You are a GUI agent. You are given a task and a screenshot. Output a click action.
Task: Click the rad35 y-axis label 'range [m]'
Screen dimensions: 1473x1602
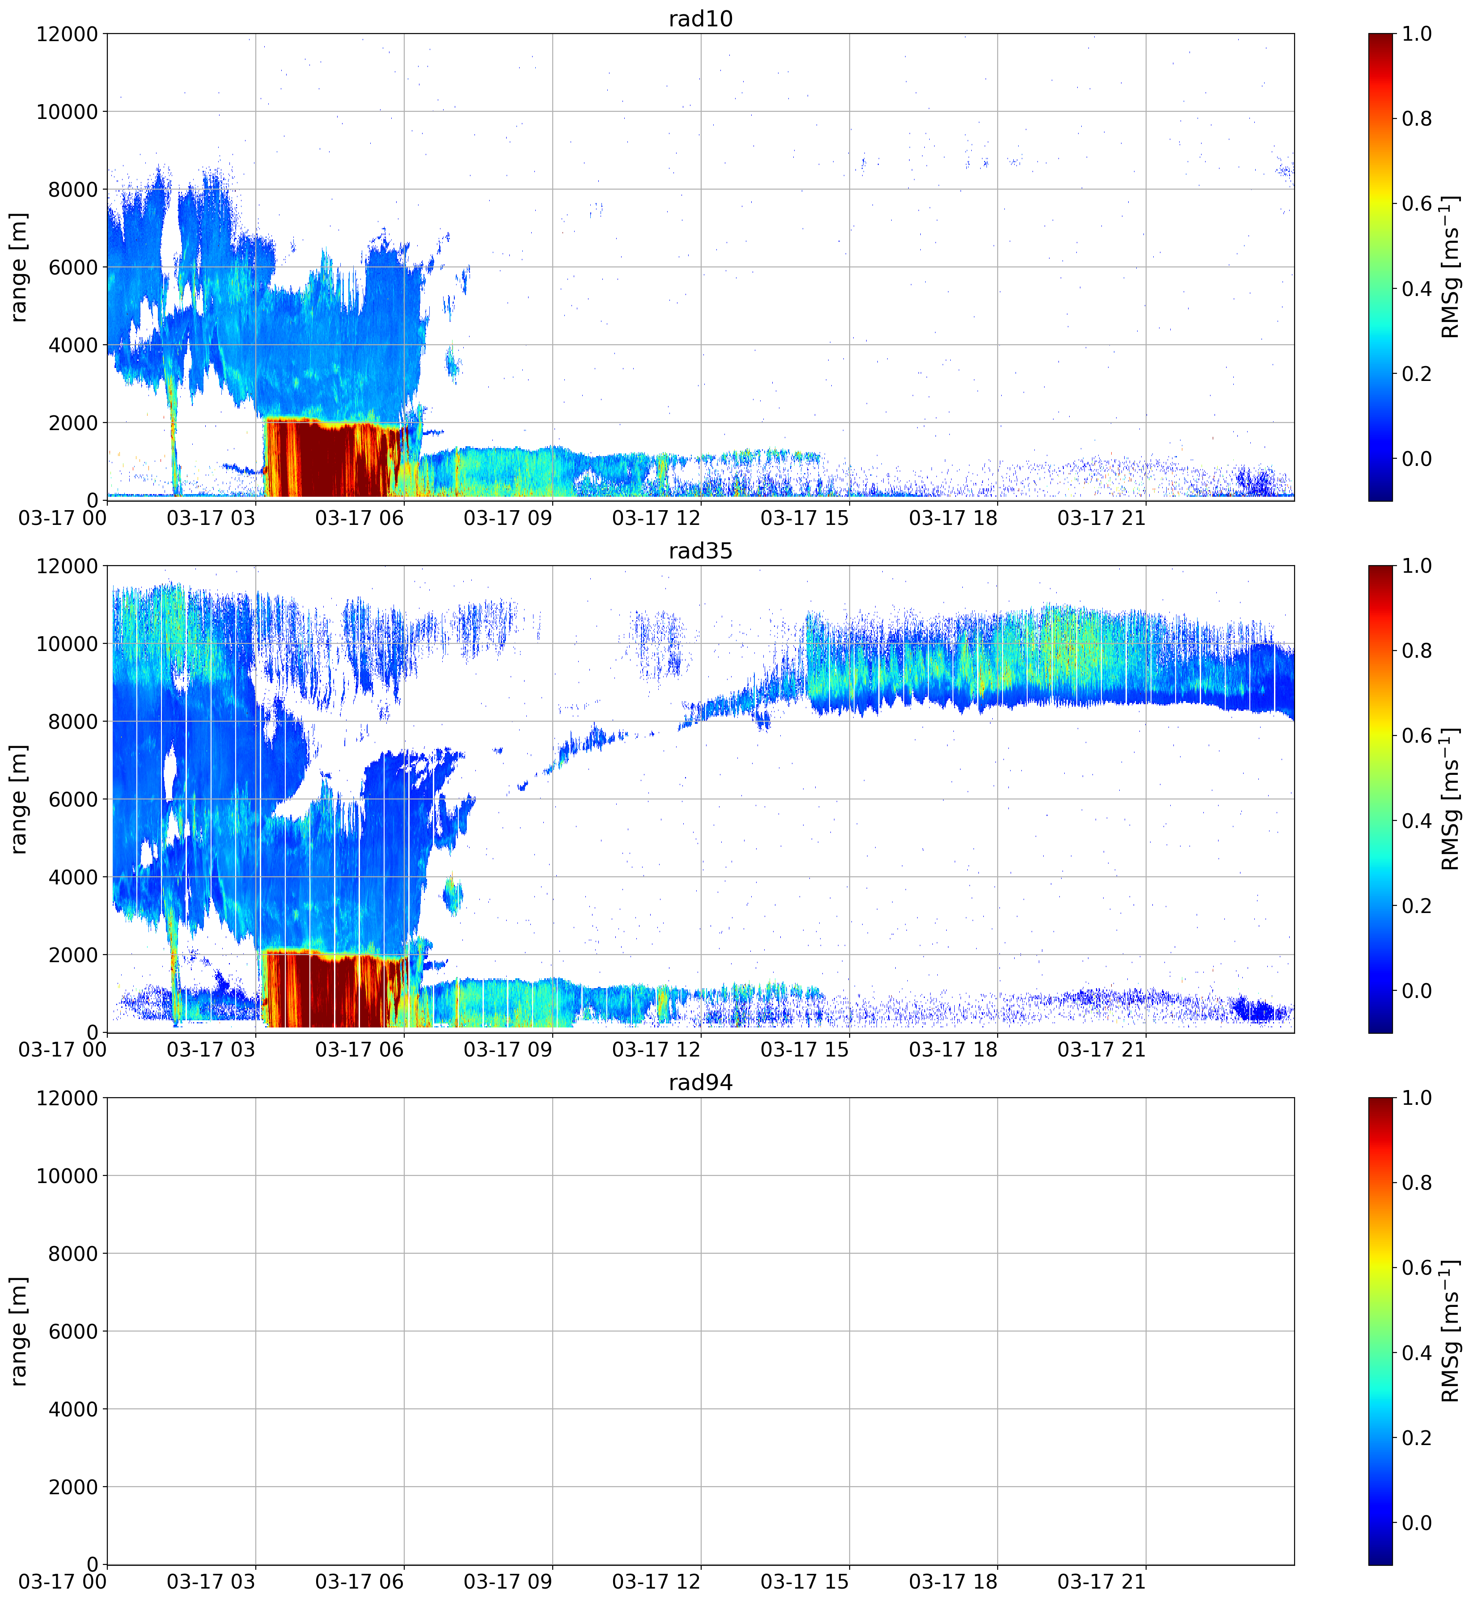click(18, 799)
